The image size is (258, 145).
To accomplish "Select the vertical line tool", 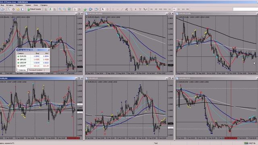I will click(113, 9).
